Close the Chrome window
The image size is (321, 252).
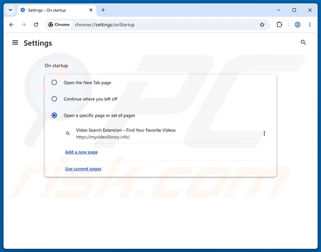[310, 10]
